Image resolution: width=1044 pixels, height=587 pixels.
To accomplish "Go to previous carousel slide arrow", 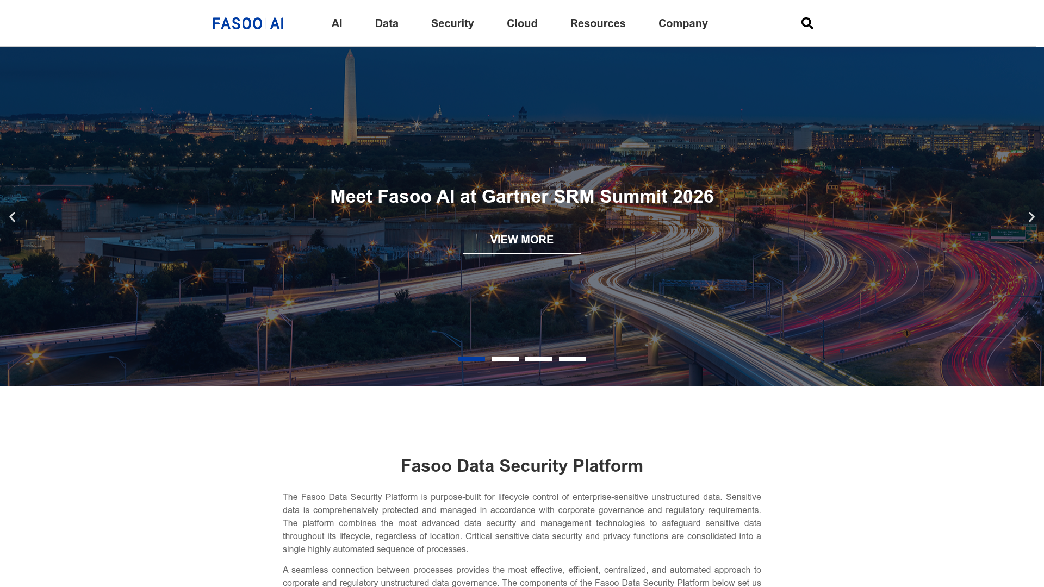I will coord(12,217).
